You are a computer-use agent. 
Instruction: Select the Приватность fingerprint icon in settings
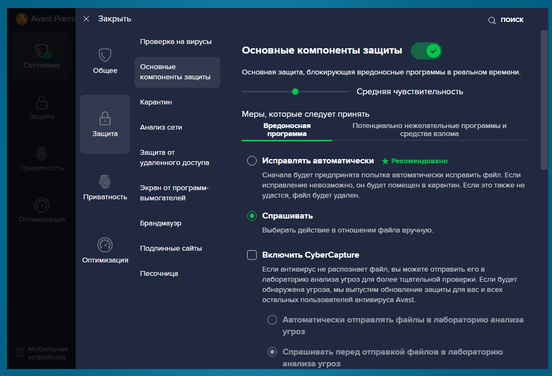pyautogui.click(x=105, y=182)
